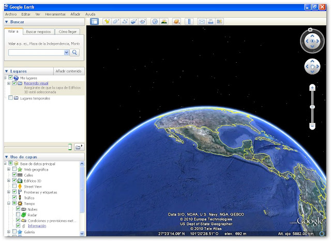
Task: Enable the Street View layer checkbox
Action: point(14,186)
